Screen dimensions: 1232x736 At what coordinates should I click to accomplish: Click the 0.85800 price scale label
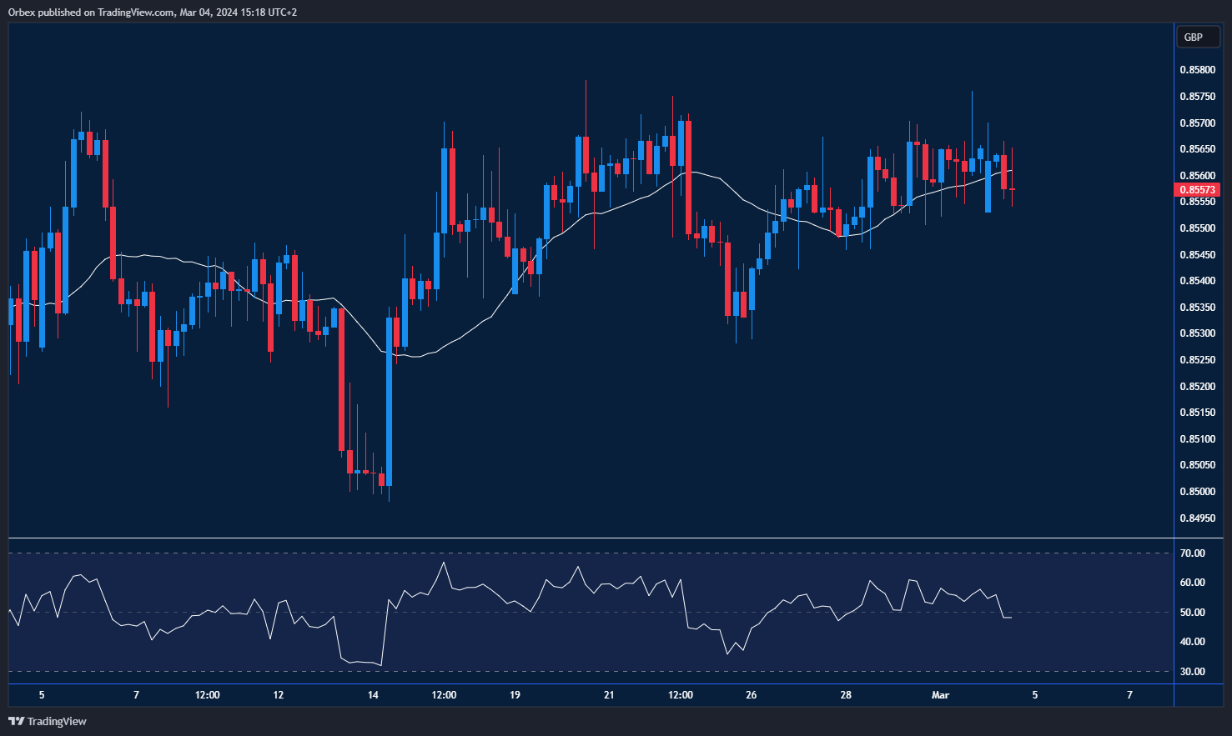pos(1196,70)
